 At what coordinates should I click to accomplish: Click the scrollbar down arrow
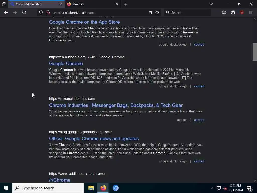(x=255, y=181)
